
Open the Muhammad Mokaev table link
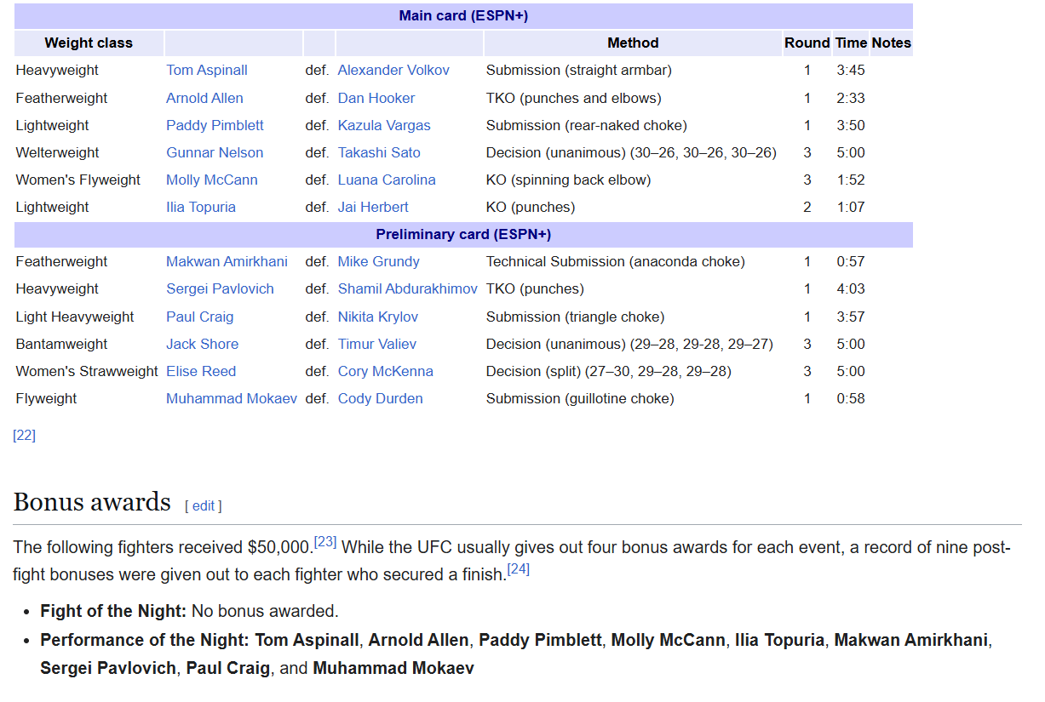(x=232, y=398)
